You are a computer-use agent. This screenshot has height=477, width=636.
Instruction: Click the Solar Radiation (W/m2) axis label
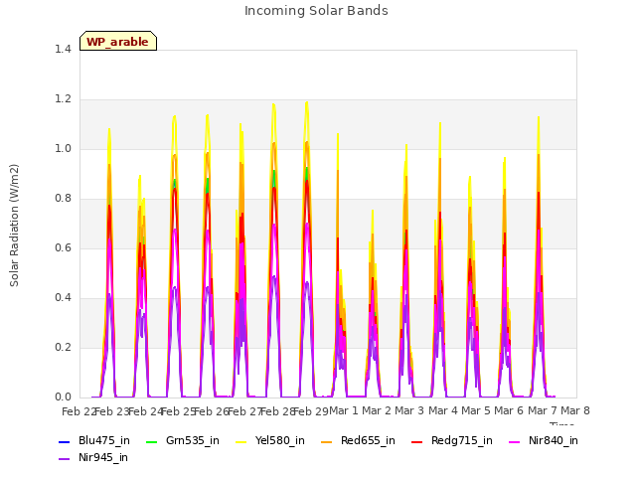[14, 226]
